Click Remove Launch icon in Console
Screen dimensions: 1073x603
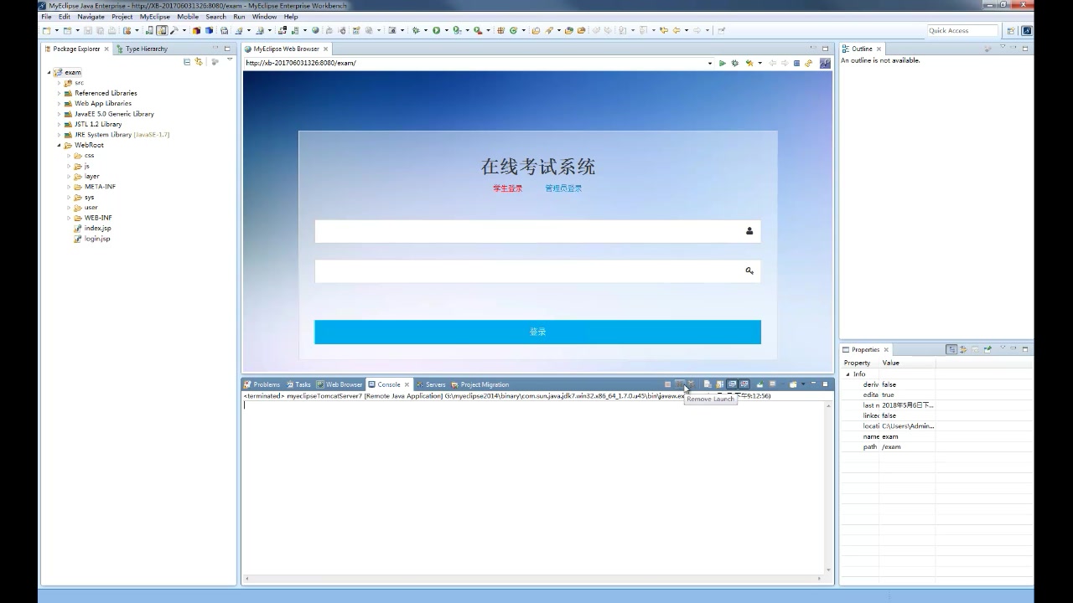pos(680,384)
